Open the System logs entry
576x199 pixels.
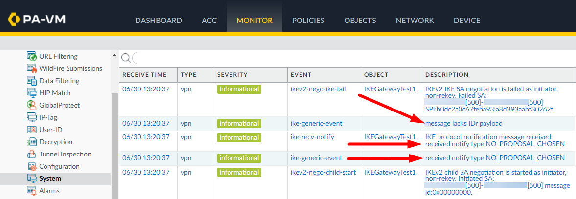pyautogui.click(x=50, y=178)
